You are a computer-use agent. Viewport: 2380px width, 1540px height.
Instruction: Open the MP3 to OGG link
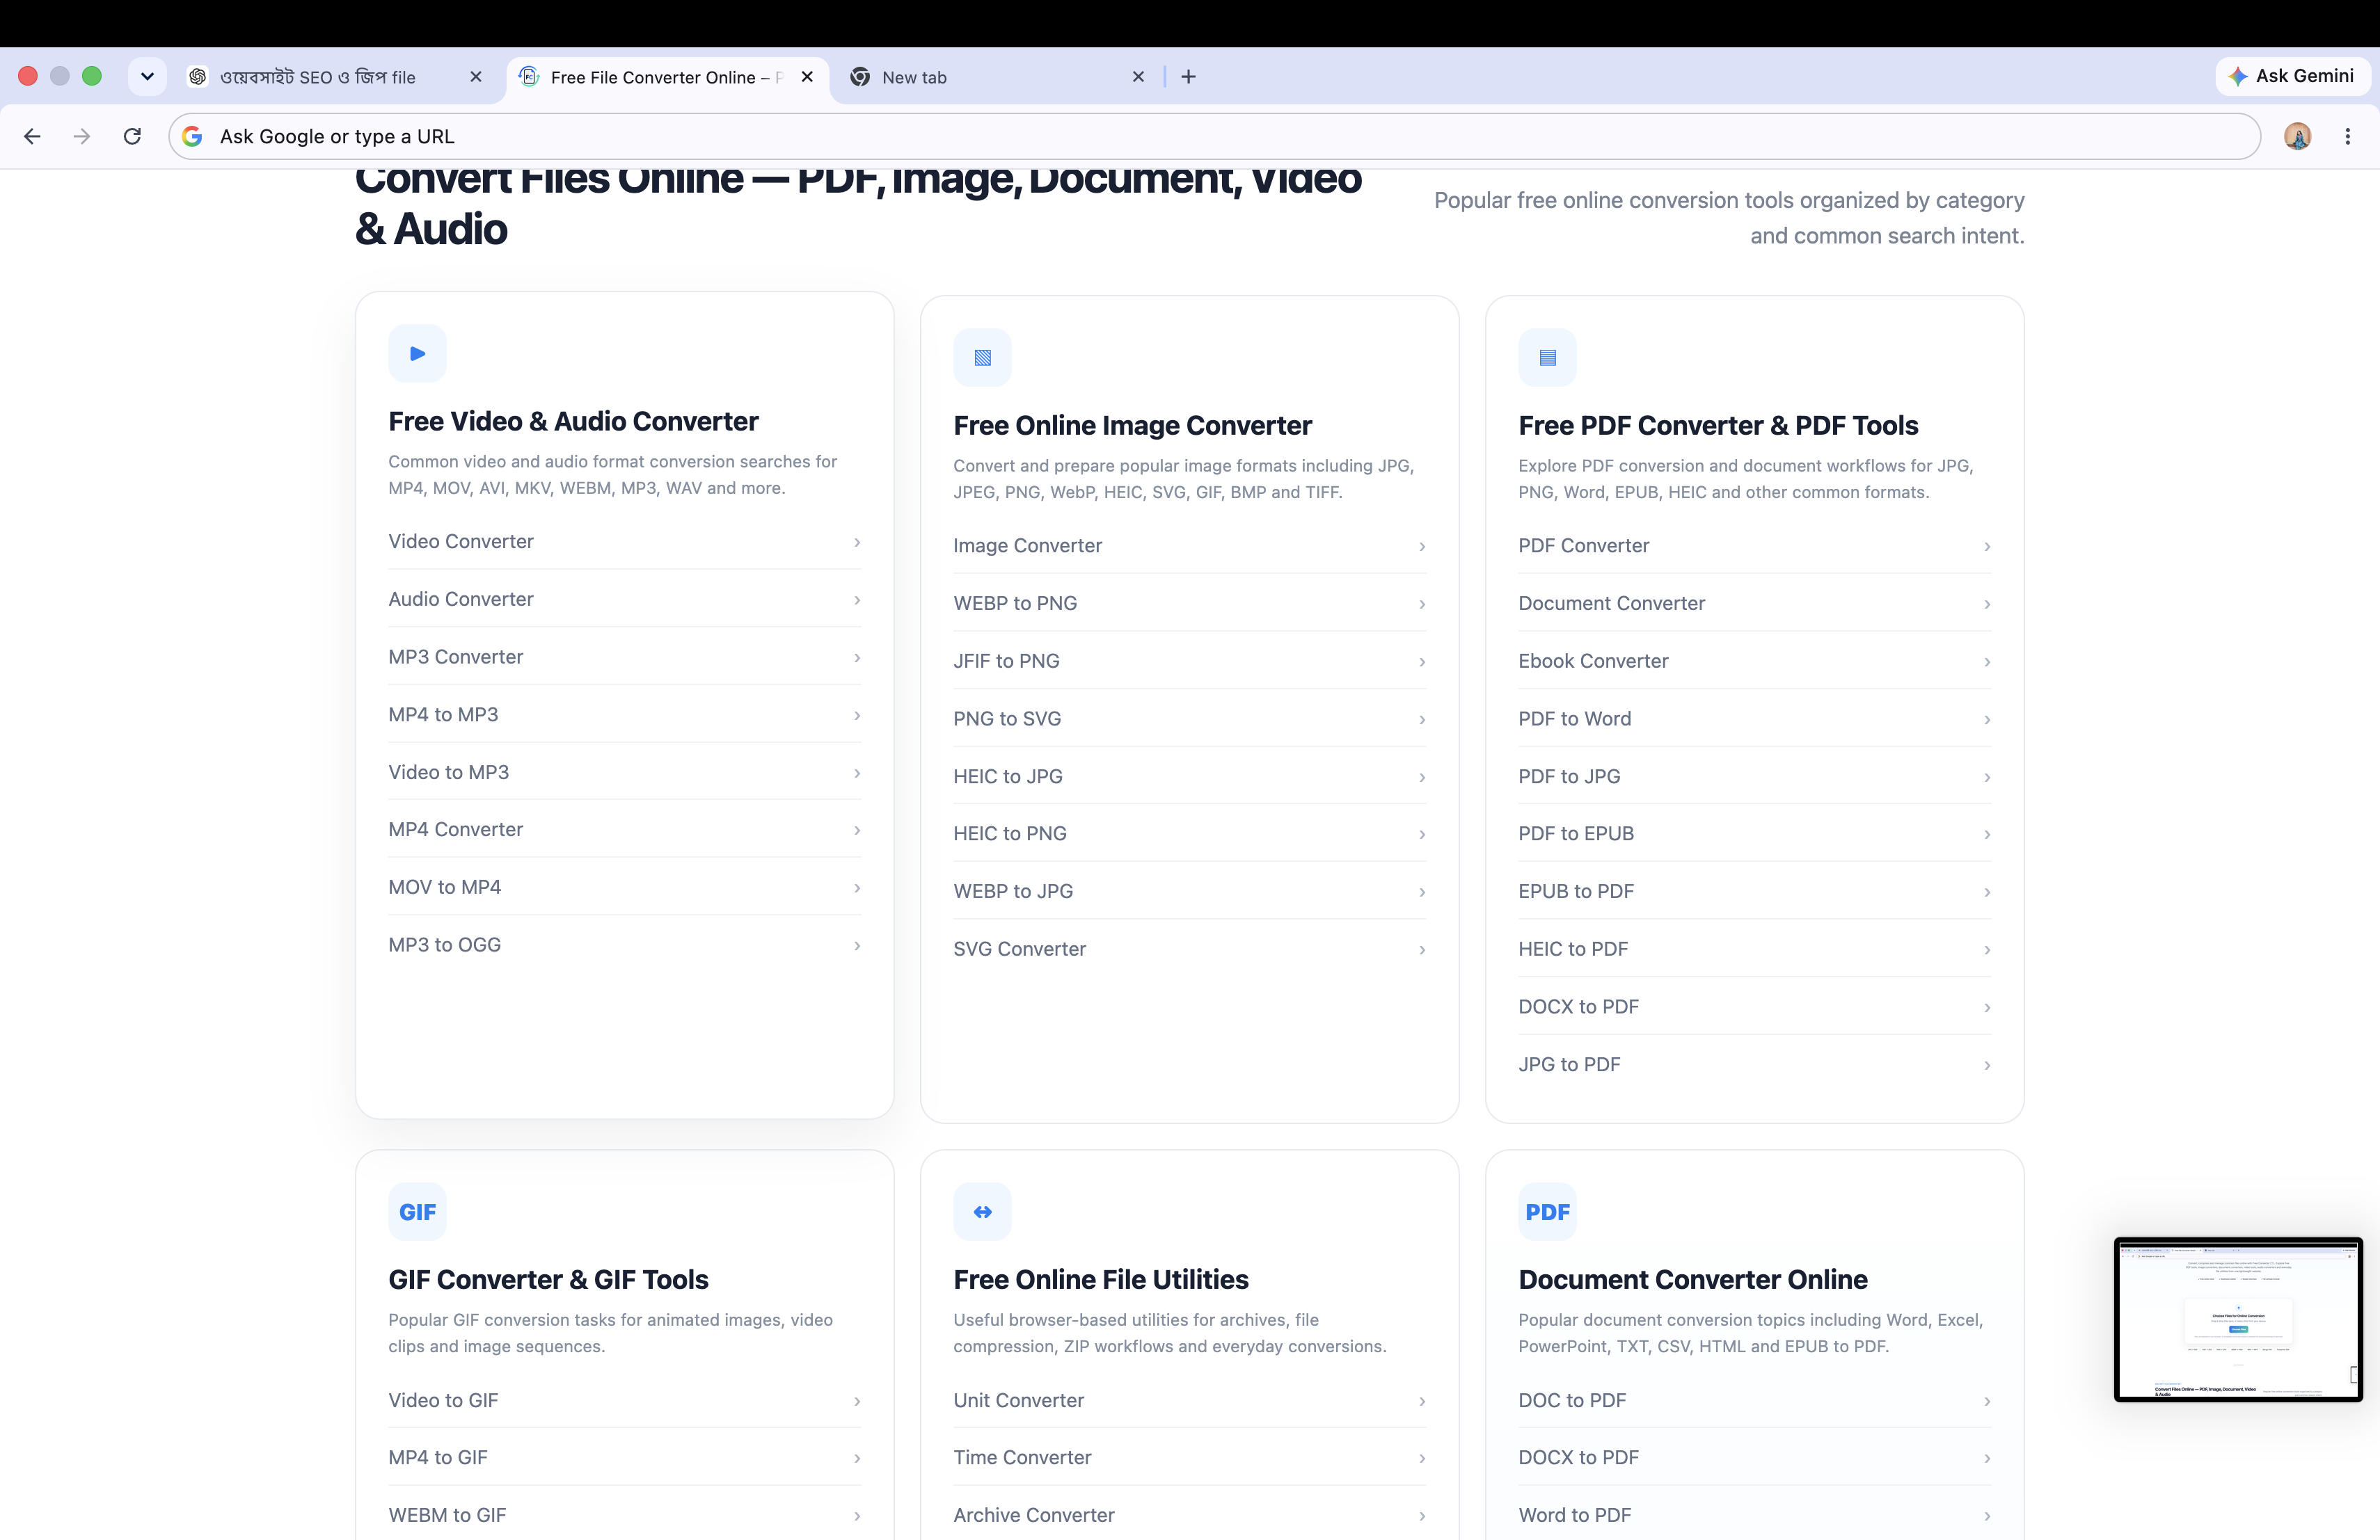(x=624, y=945)
